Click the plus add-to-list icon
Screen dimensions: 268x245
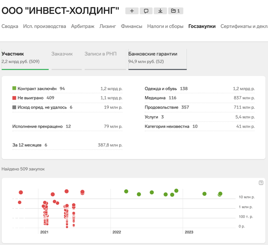click(x=132, y=11)
